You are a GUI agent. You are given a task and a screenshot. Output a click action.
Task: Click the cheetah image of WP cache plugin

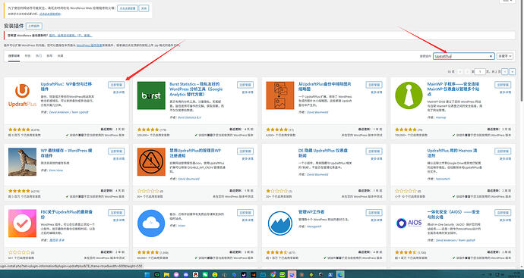(x=22, y=161)
